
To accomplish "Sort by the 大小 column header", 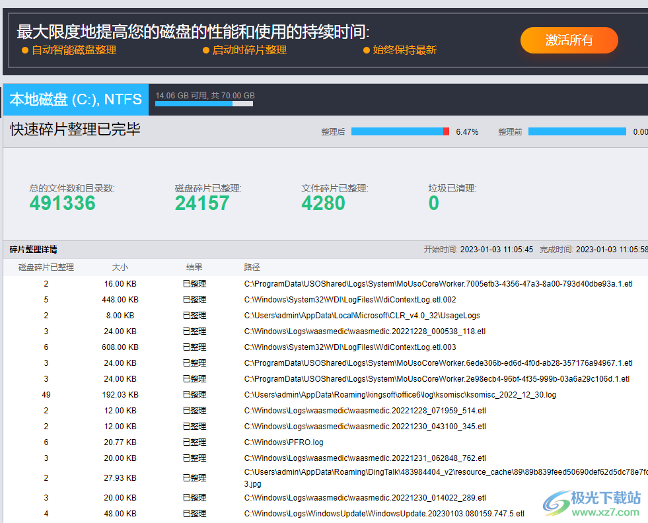I will 120,267.
